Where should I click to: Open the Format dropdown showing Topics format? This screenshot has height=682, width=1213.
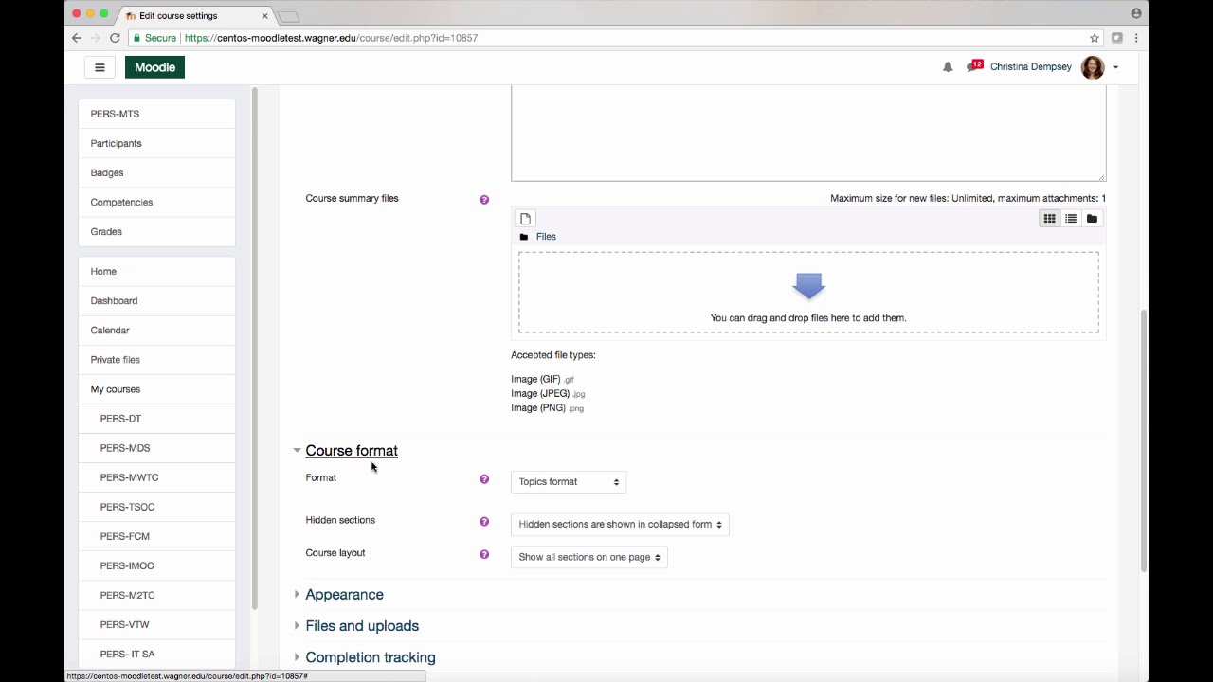click(569, 482)
